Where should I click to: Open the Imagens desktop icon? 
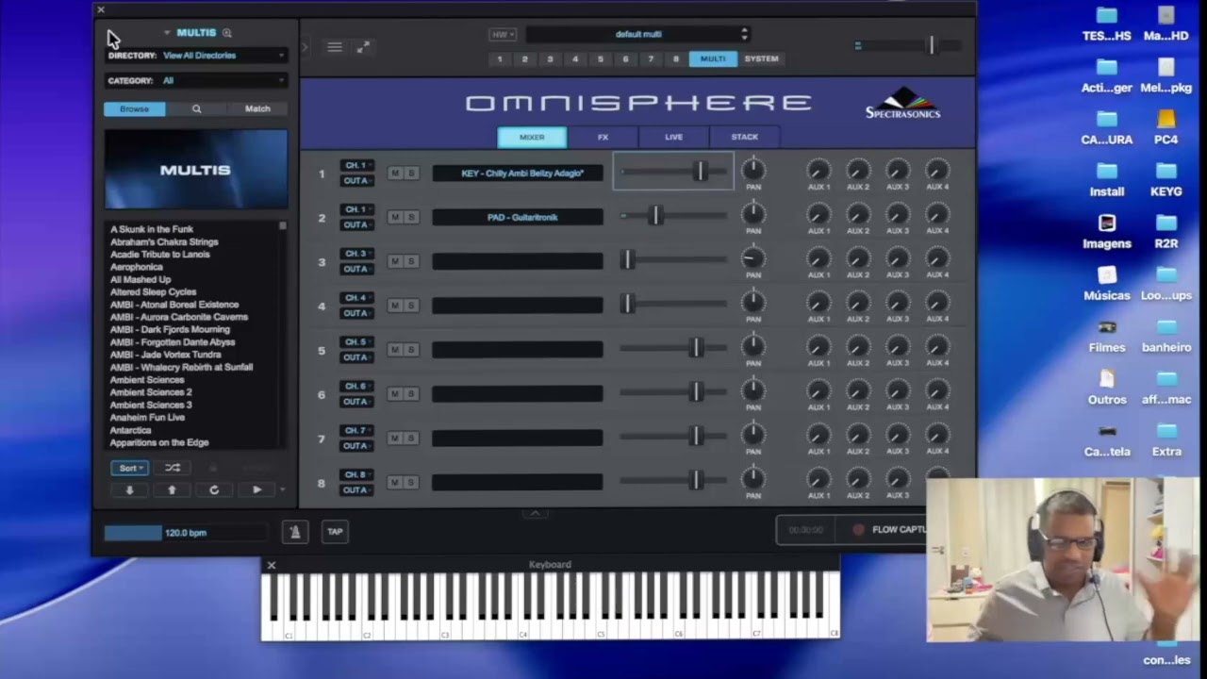coord(1107,230)
